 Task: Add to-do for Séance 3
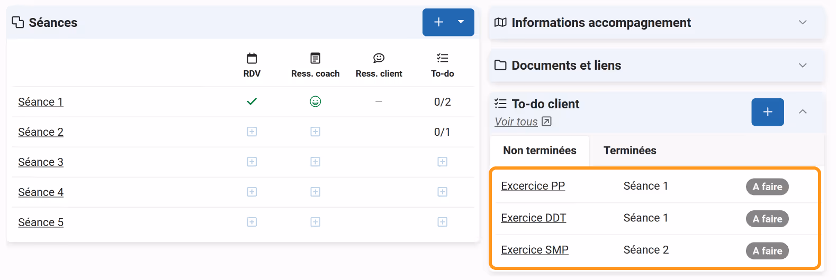(443, 162)
